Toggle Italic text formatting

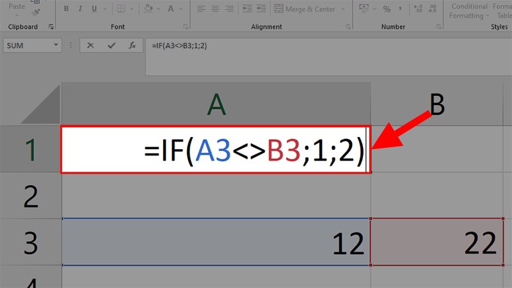point(81,10)
